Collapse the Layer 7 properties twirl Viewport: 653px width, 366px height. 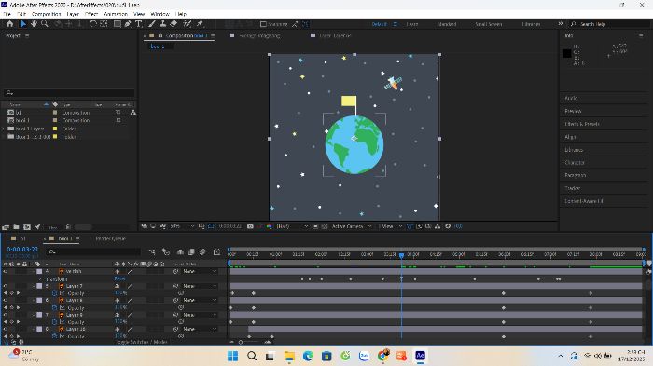[x=34, y=286]
